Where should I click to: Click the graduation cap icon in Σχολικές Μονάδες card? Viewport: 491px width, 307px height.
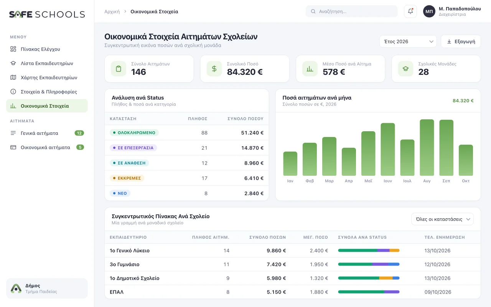[x=405, y=69]
